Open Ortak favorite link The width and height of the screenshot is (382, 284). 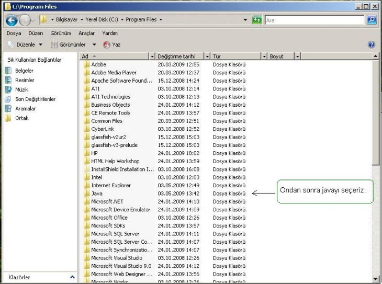(x=21, y=118)
